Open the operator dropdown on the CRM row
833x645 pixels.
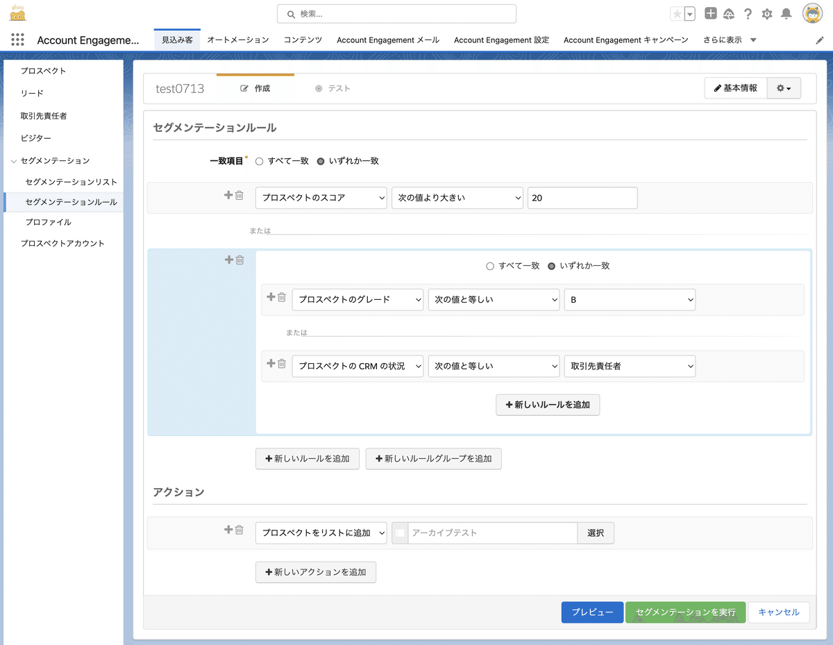click(494, 366)
